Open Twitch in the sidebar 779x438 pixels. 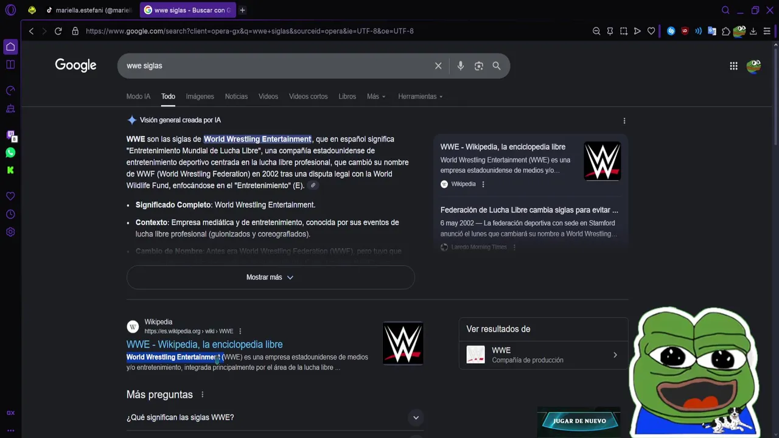(x=10, y=135)
